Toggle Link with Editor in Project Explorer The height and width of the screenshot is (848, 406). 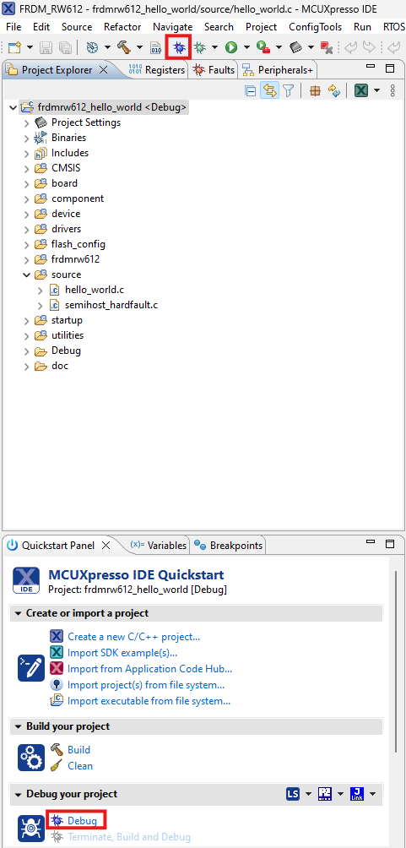click(269, 90)
